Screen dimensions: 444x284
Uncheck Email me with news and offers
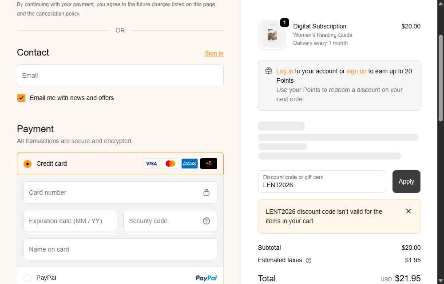[x=21, y=98]
